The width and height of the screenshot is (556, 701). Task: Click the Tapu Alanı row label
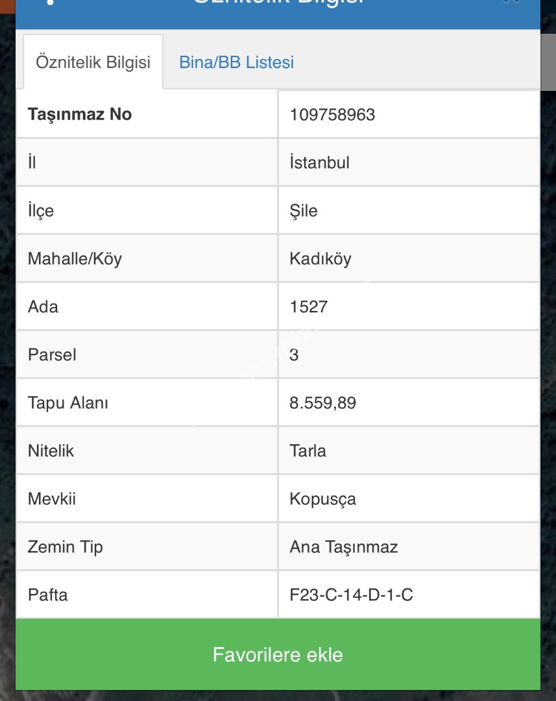click(x=68, y=403)
